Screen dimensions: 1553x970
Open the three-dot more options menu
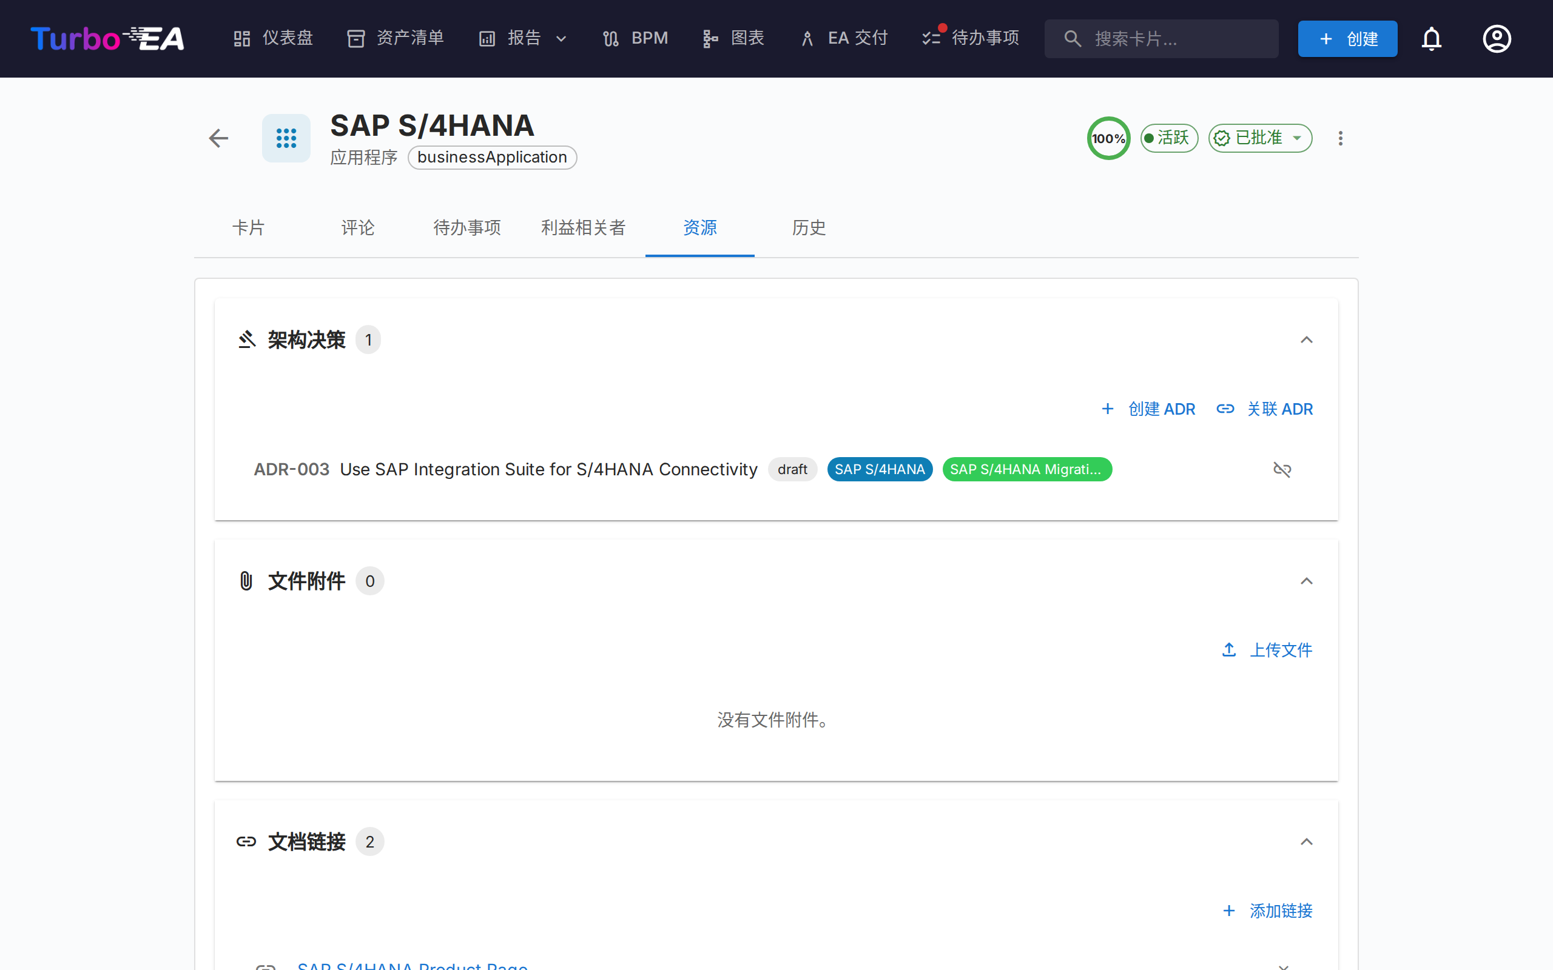(x=1340, y=138)
